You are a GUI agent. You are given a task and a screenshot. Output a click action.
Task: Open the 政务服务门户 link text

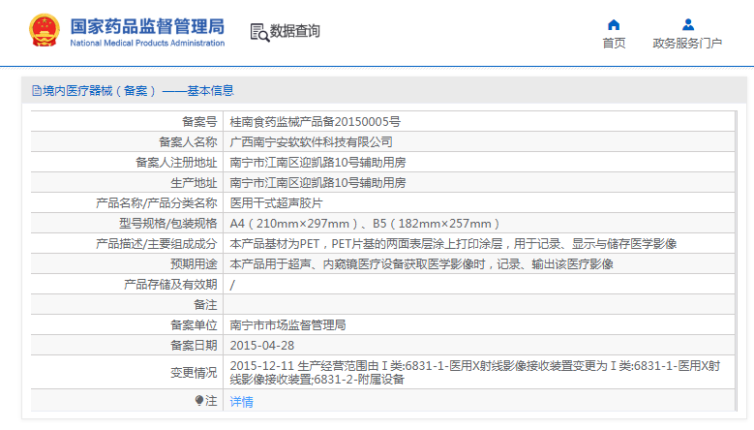click(x=687, y=44)
